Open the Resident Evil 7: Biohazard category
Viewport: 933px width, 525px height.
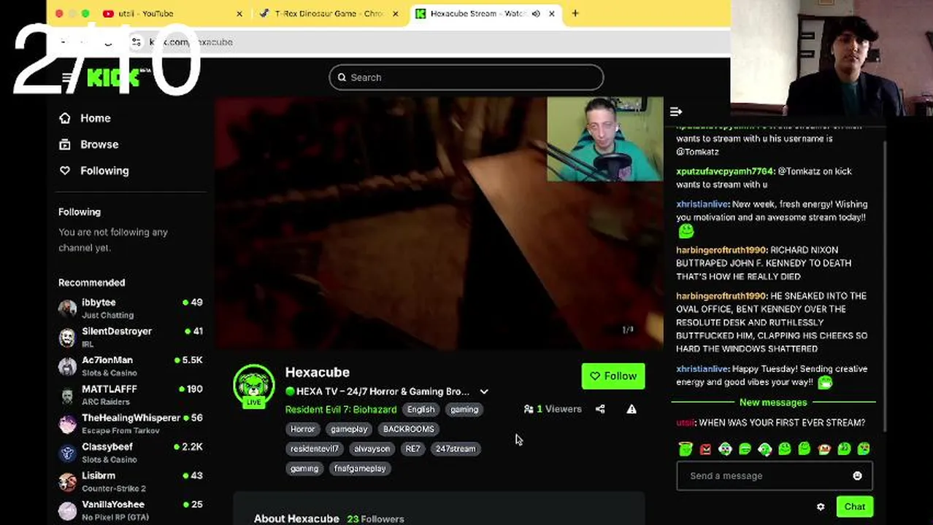pyautogui.click(x=341, y=410)
